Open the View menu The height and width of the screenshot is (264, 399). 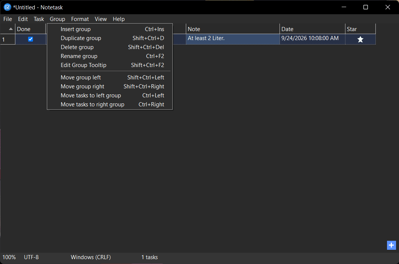point(100,19)
